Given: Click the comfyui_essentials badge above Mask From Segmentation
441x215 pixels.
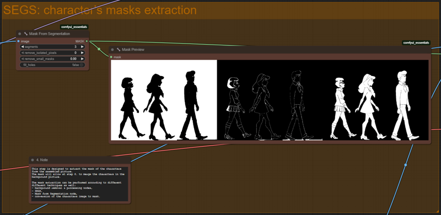Looking at the screenshot, I should (74, 27).
